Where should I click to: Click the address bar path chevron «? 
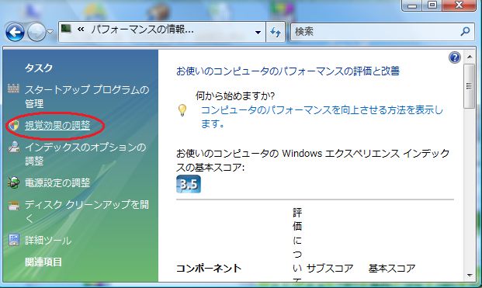(81, 29)
